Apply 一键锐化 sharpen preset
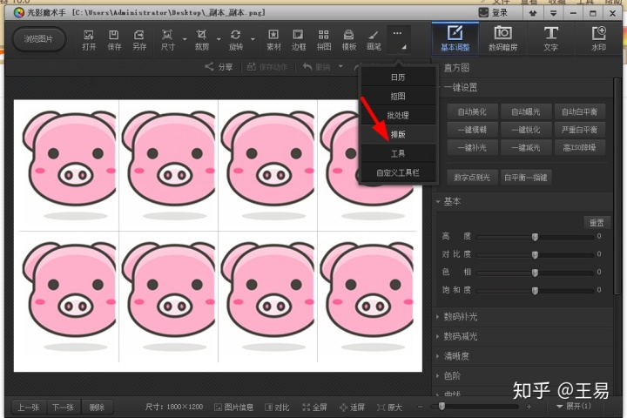Screen dimensions: 627x418 pyautogui.click(x=526, y=130)
